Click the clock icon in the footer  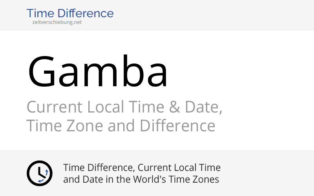(39, 173)
